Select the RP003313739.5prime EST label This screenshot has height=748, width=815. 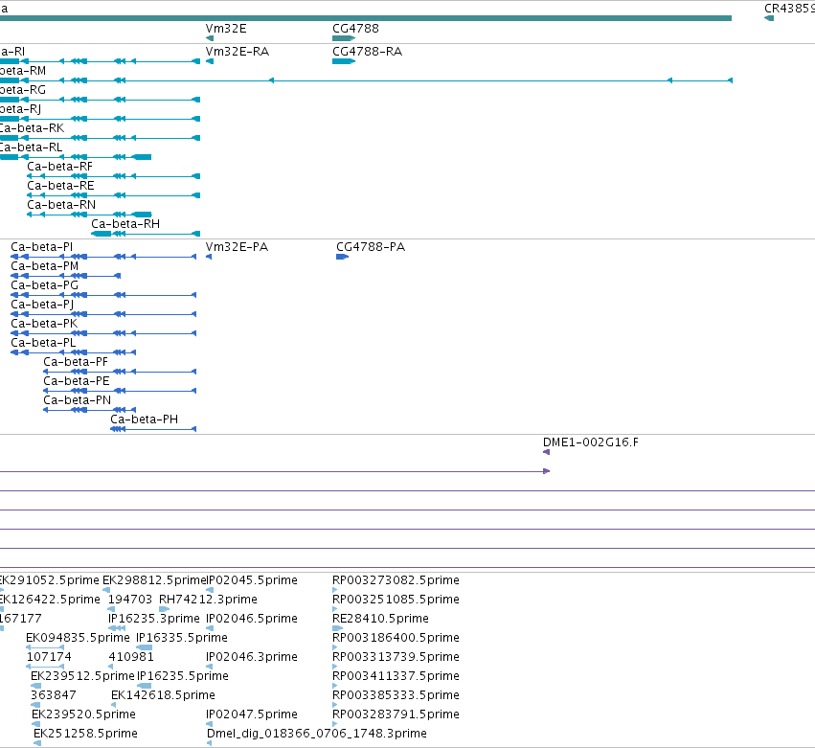[396, 657]
